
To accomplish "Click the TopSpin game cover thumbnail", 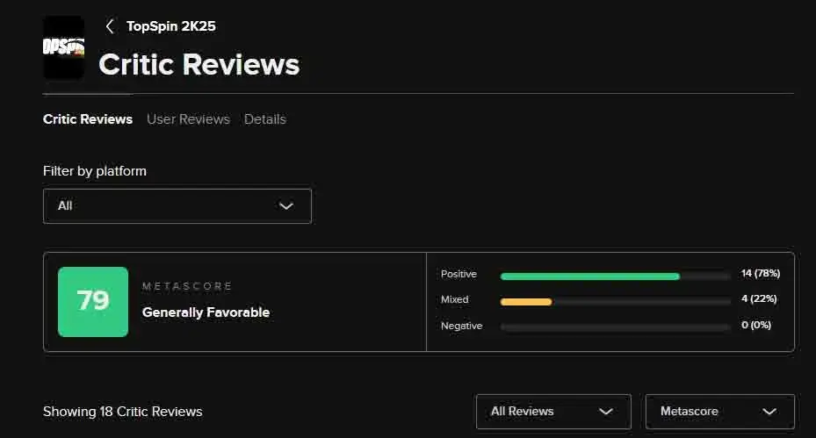I will tap(63, 47).
